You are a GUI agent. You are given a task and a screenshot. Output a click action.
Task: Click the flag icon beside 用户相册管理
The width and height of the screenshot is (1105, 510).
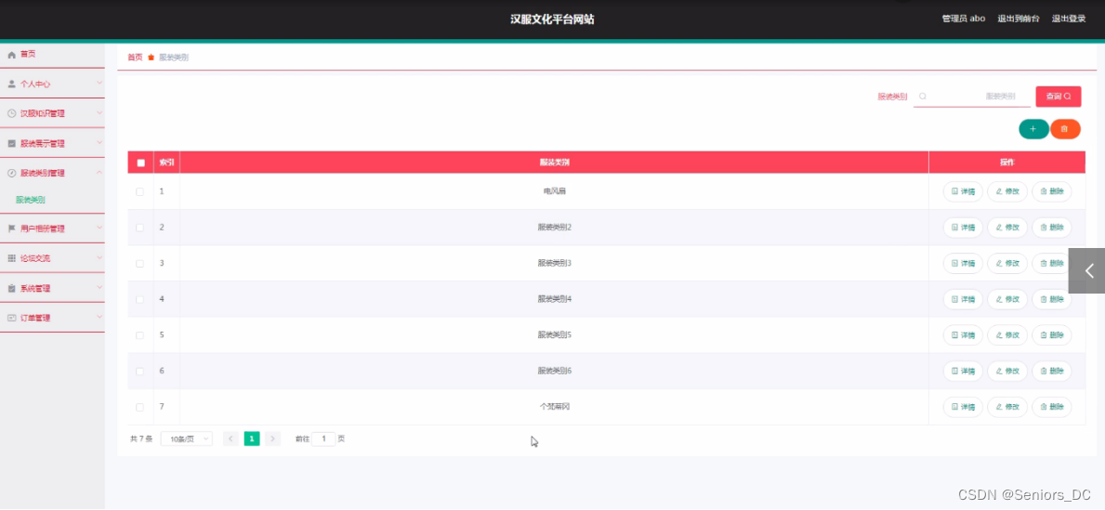click(11, 229)
